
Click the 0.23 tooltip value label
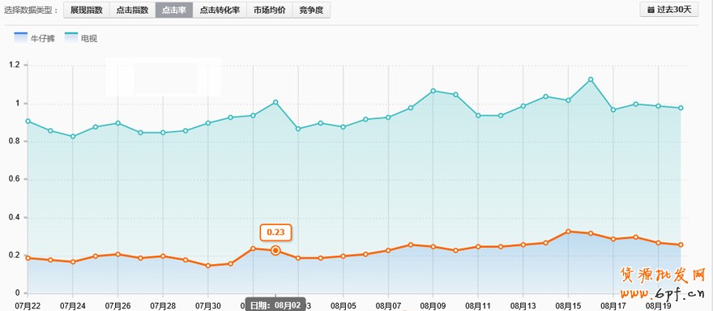click(275, 232)
